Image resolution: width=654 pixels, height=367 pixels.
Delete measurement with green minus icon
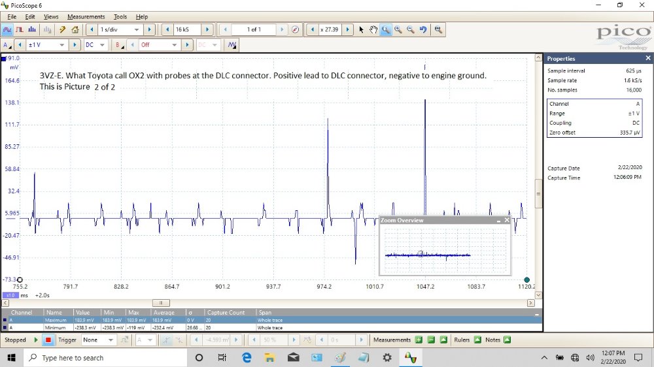pos(431,340)
